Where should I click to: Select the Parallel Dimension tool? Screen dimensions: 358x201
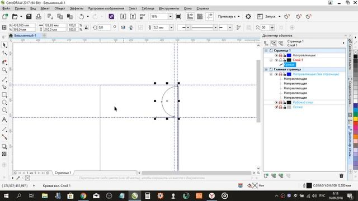click(4, 129)
